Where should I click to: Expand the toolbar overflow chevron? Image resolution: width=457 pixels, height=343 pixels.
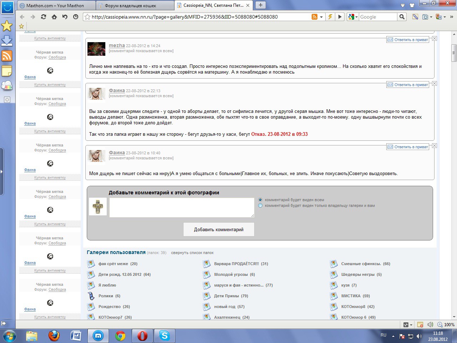pos(452,17)
